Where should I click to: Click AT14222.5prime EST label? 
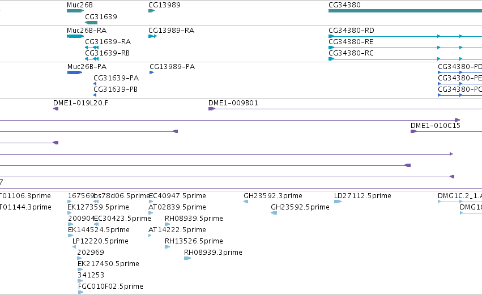tap(177, 230)
